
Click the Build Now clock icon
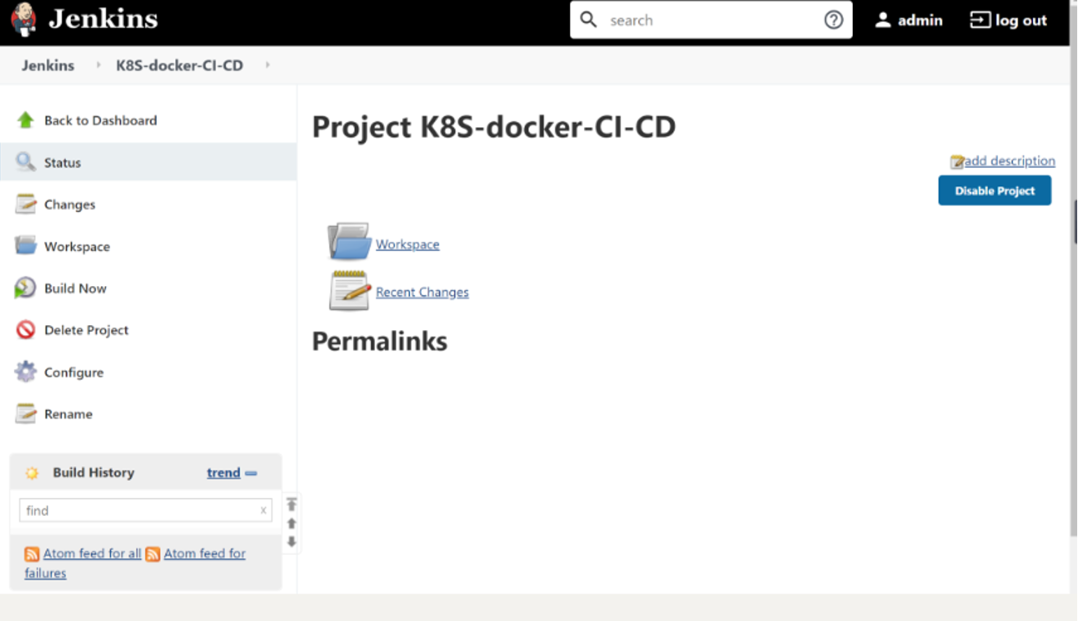point(25,288)
